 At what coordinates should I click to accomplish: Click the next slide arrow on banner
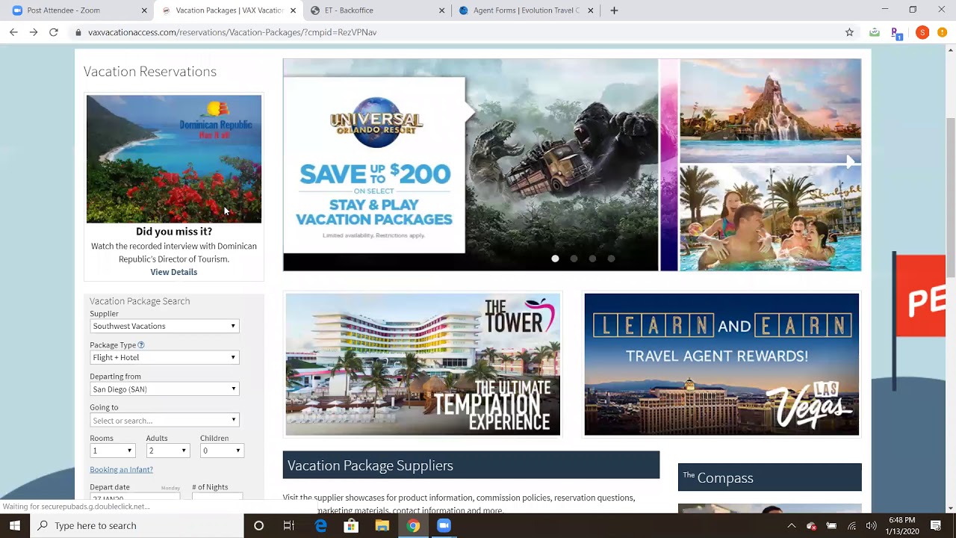tap(850, 162)
